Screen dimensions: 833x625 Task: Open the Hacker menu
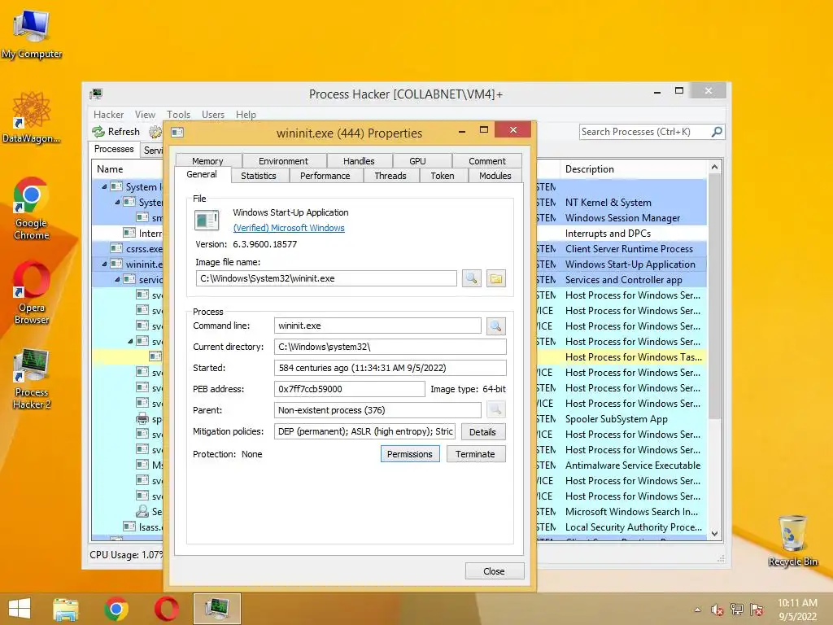[108, 114]
